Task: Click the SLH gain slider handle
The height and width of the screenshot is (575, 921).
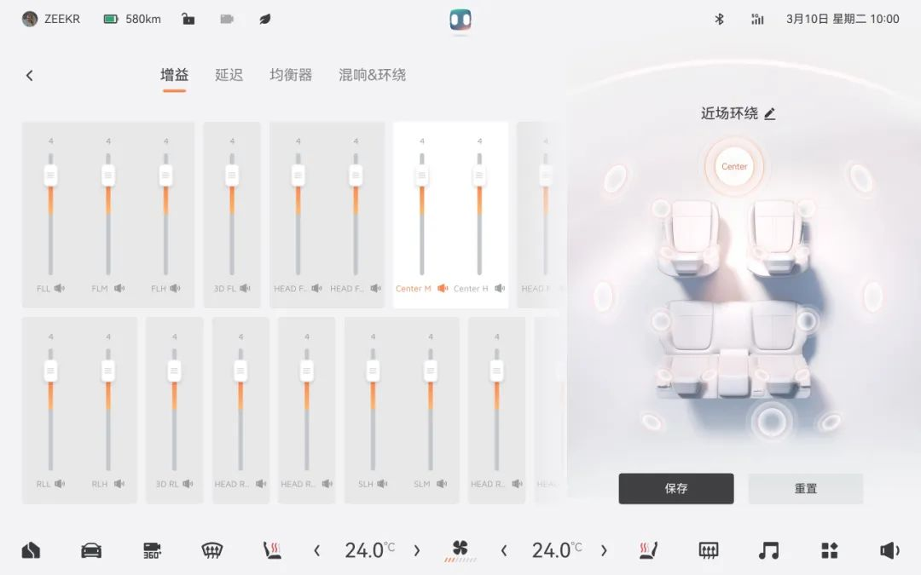Action: (373, 371)
